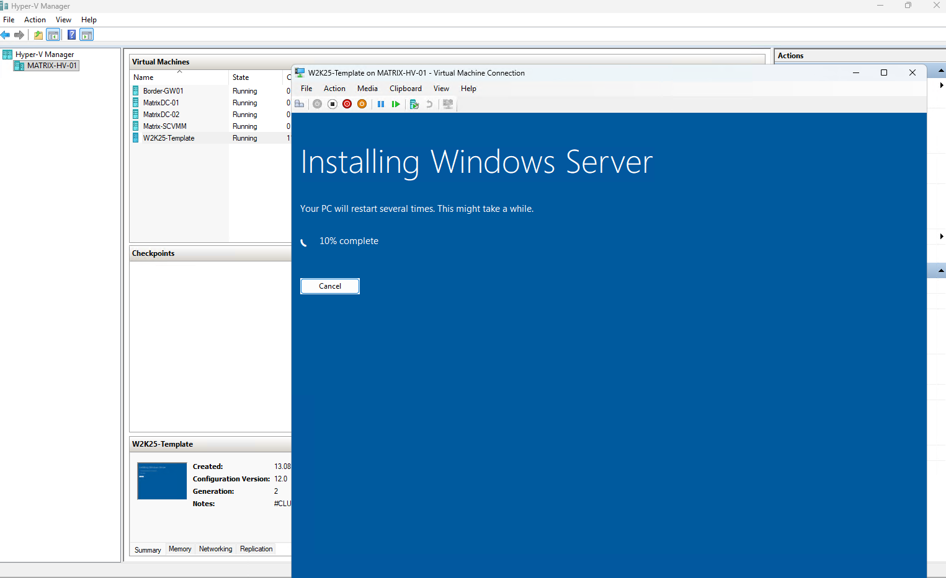946x578 pixels.
Task: Open View menu in VM Connection window
Action: pos(441,89)
